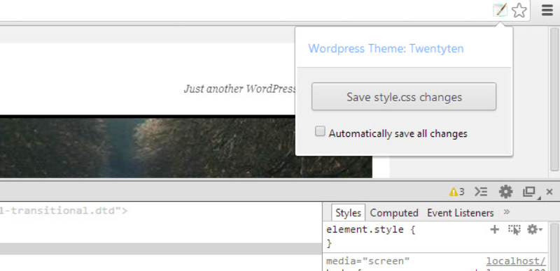Click Save style.css changes button
The image size is (560, 271).
click(x=404, y=96)
